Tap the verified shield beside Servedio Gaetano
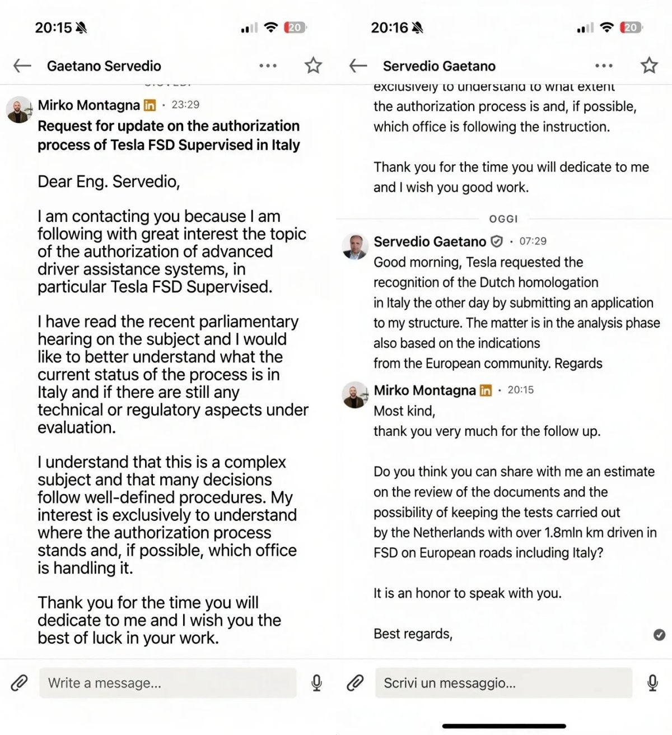 496,241
